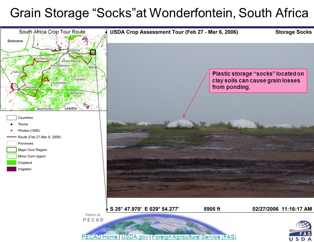Click the storage socks photograph
Screen dimensions: 314x242
[211, 120]
